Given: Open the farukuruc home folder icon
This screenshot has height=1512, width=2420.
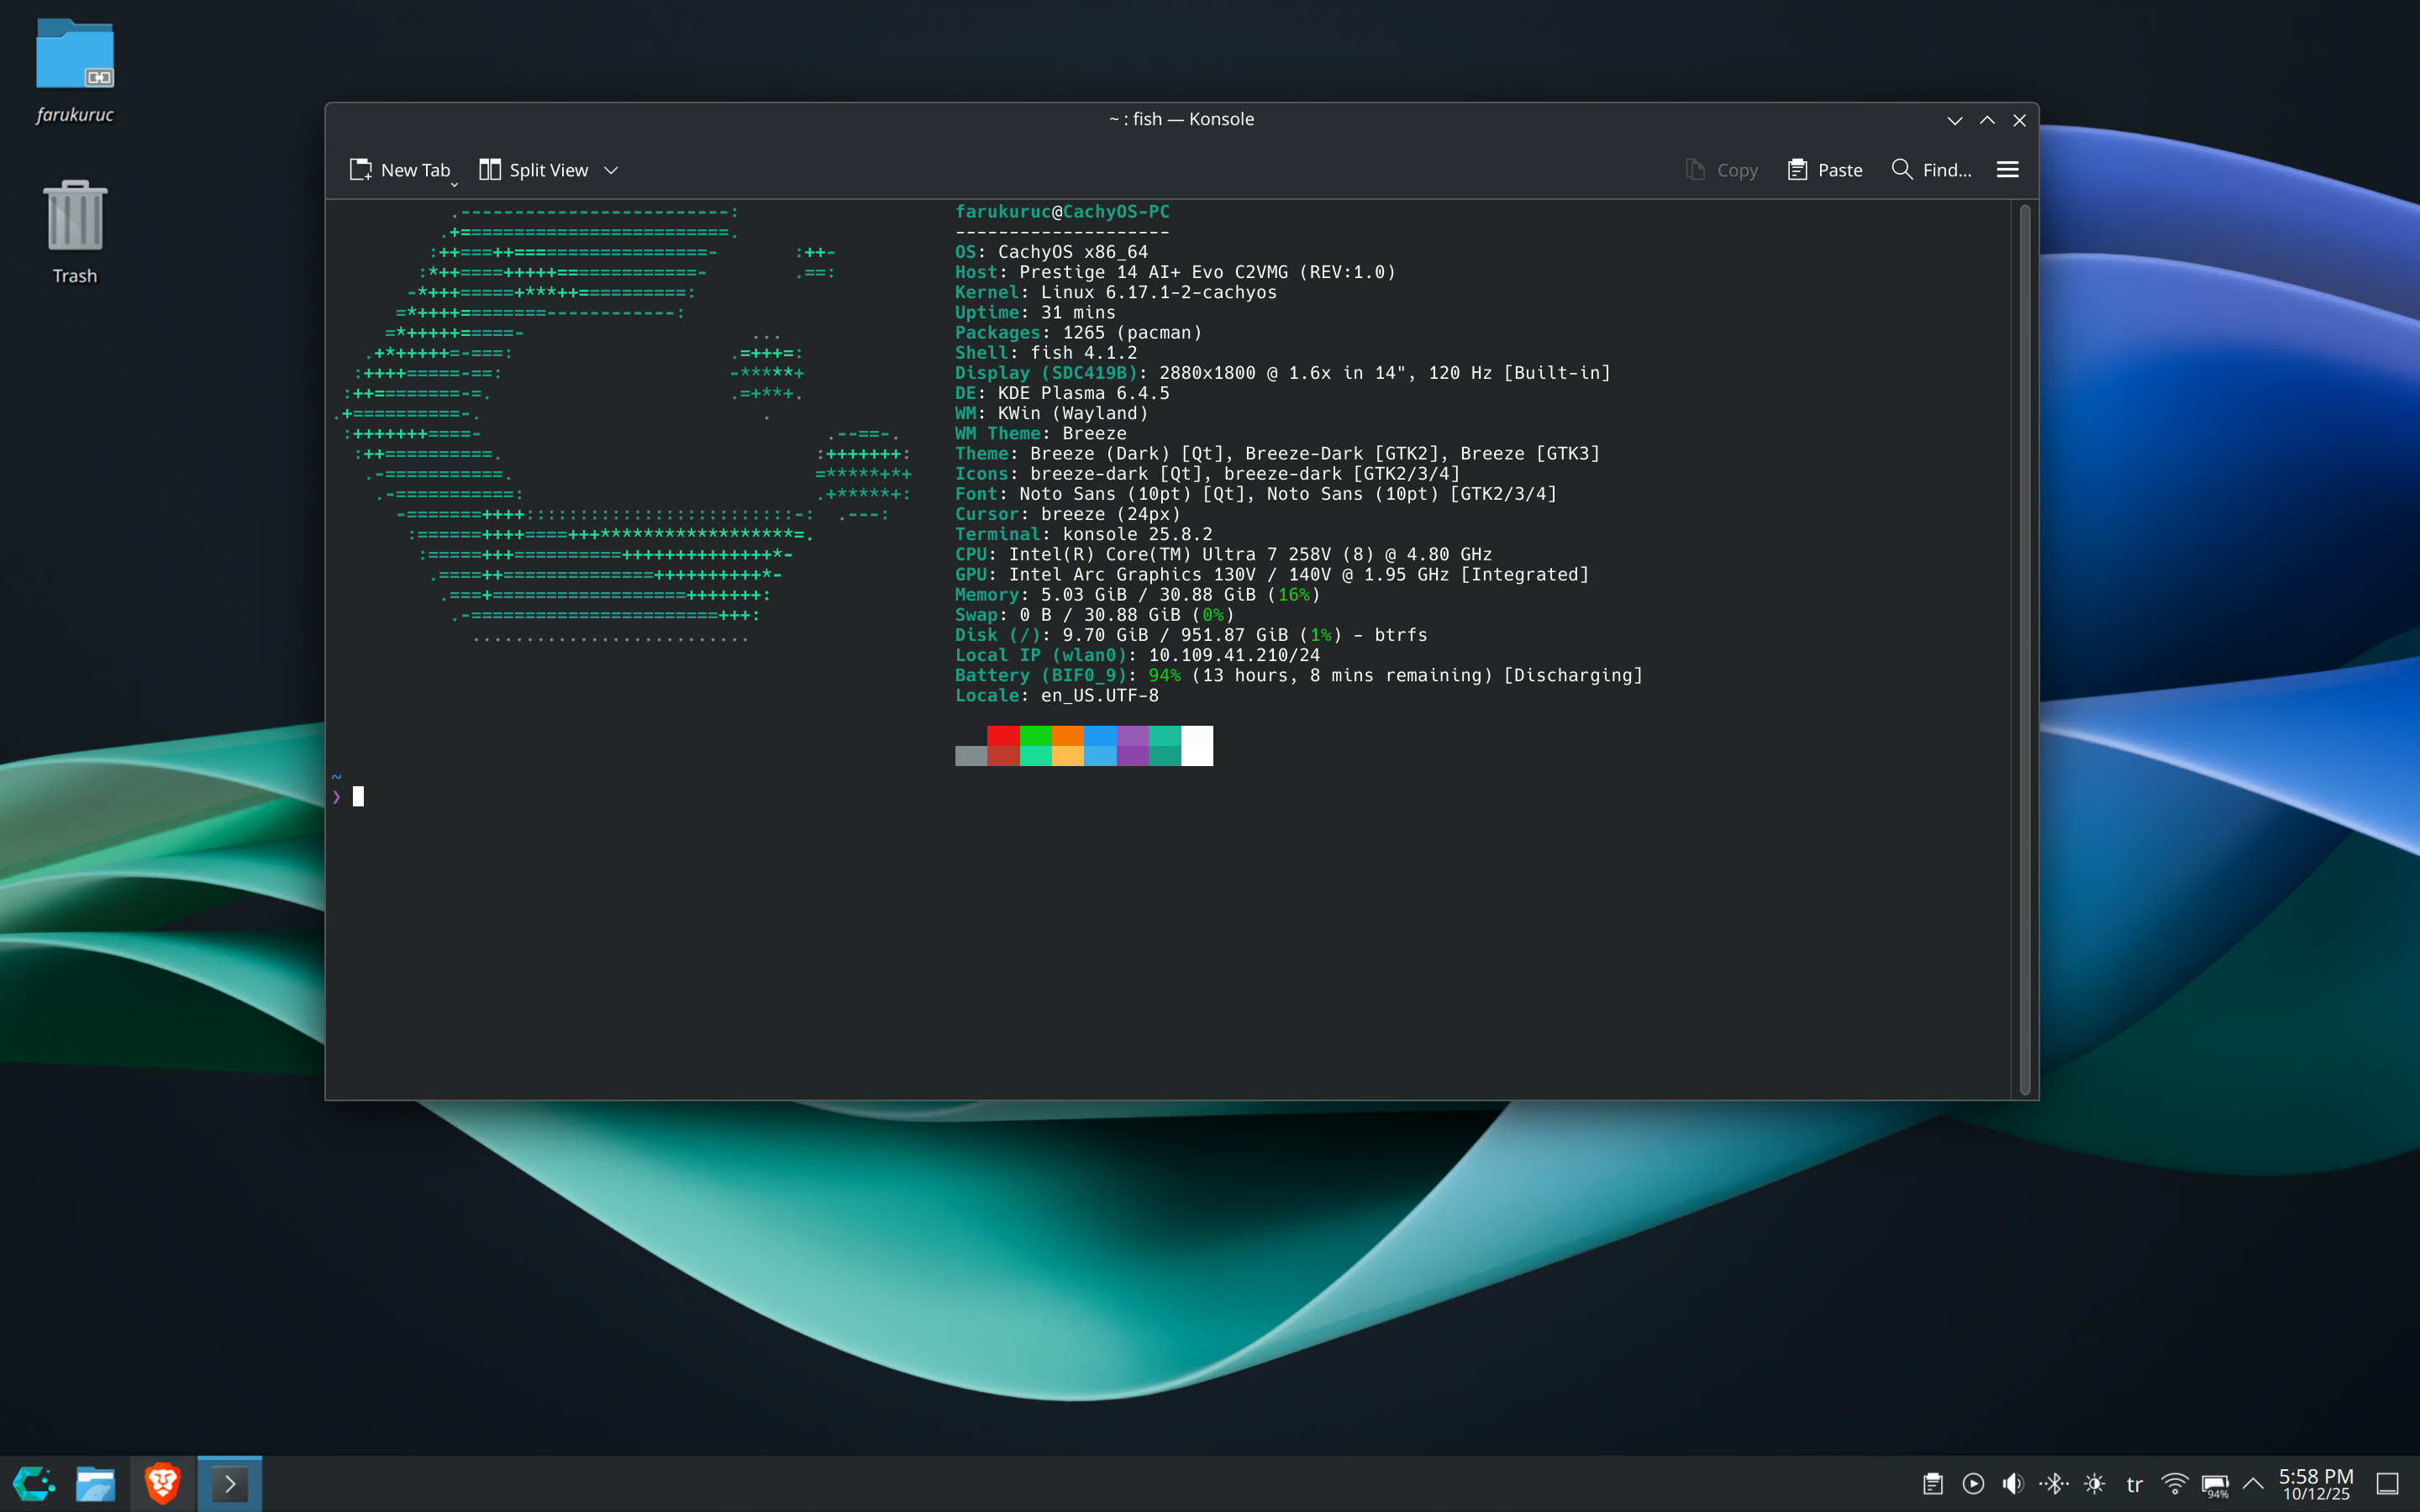Looking at the screenshot, I should (75, 70).
